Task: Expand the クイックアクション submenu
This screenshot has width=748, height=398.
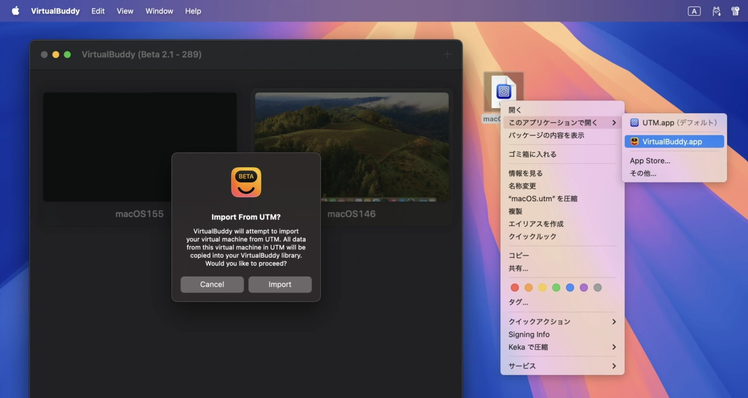Action: (x=562, y=321)
